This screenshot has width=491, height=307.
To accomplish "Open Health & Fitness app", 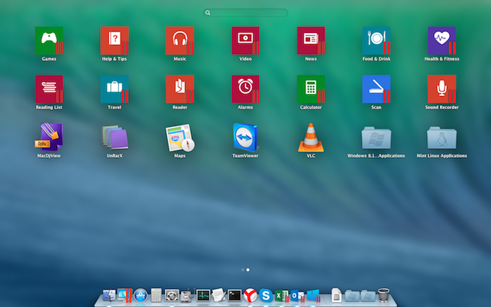I will click(441, 41).
